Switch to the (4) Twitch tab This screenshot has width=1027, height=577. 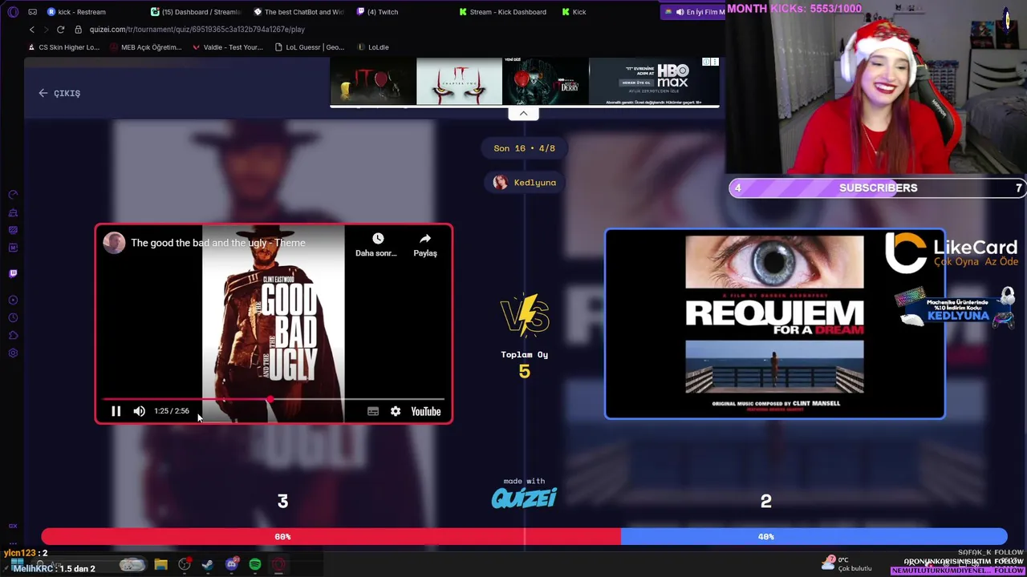tap(401, 12)
